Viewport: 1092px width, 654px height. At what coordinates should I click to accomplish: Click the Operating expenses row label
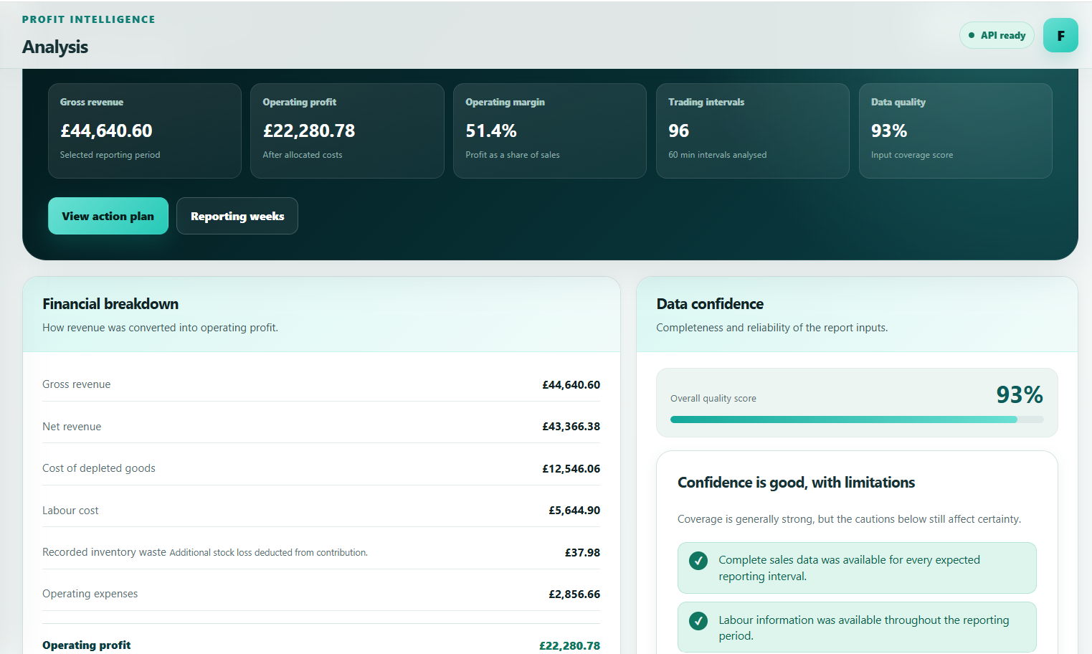(90, 594)
